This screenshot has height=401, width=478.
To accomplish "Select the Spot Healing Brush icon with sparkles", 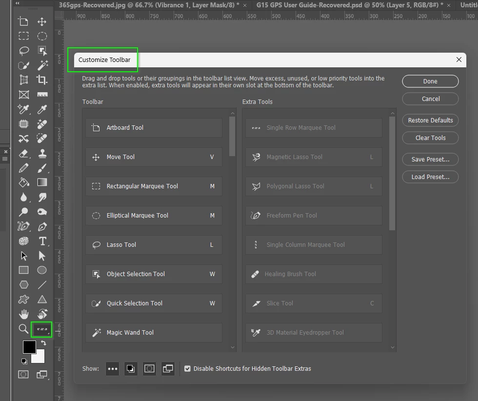I will tap(42, 124).
